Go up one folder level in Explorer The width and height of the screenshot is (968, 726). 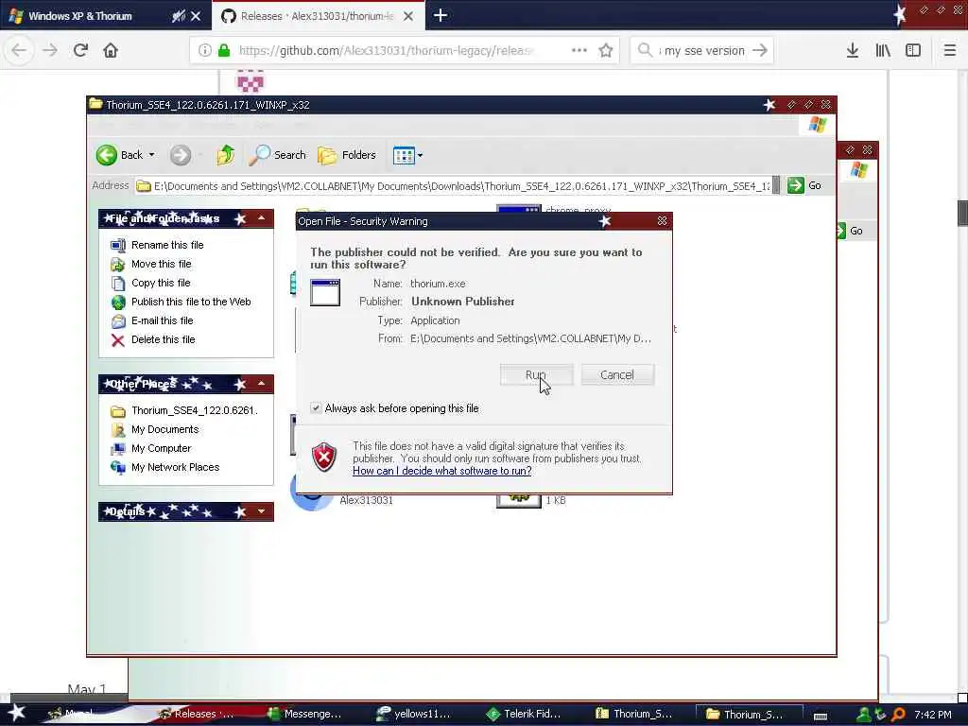pyautogui.click(x=225, y=155)
